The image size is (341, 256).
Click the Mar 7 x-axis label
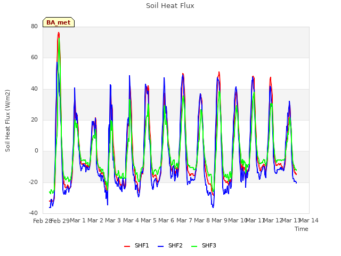coord(184,220)
